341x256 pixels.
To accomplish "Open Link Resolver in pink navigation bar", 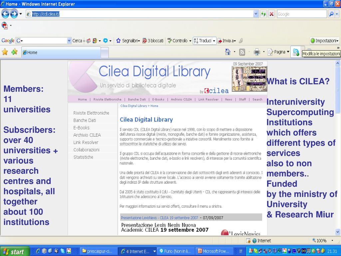I will click(208, 99).
